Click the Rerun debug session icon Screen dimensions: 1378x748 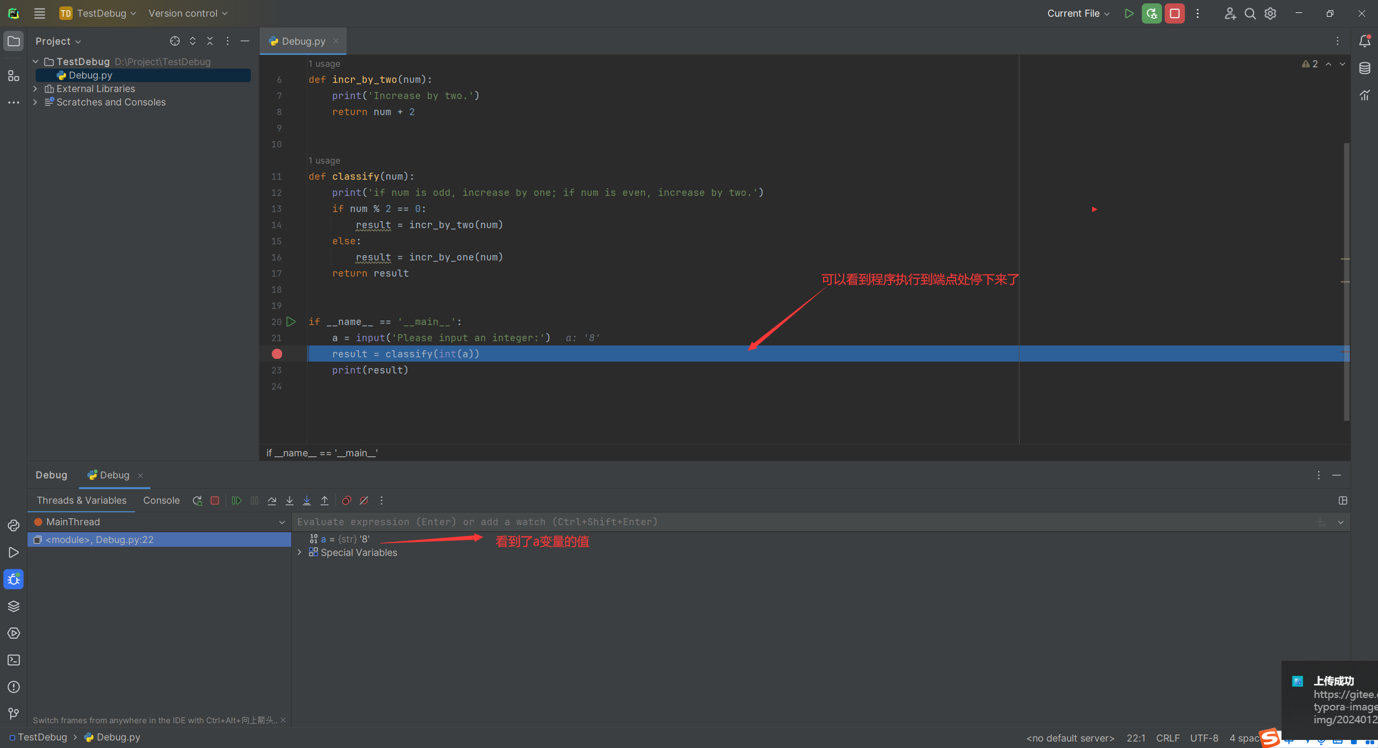[x=197, y=500]
